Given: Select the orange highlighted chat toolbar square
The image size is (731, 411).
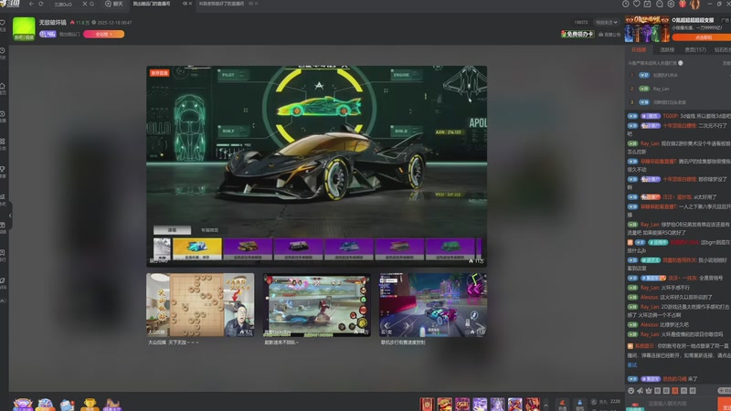Looking at the screenshot, I should coord(675,391).
